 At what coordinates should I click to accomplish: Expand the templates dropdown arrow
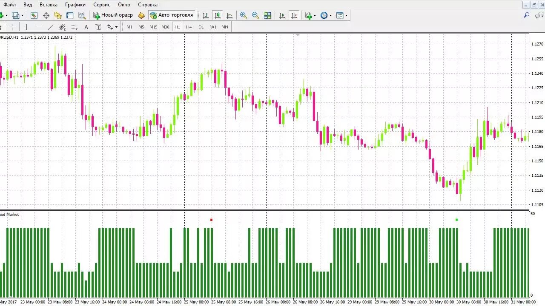(347, 15)
